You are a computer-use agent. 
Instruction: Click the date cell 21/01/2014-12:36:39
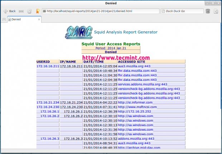(x=100, y=111)
